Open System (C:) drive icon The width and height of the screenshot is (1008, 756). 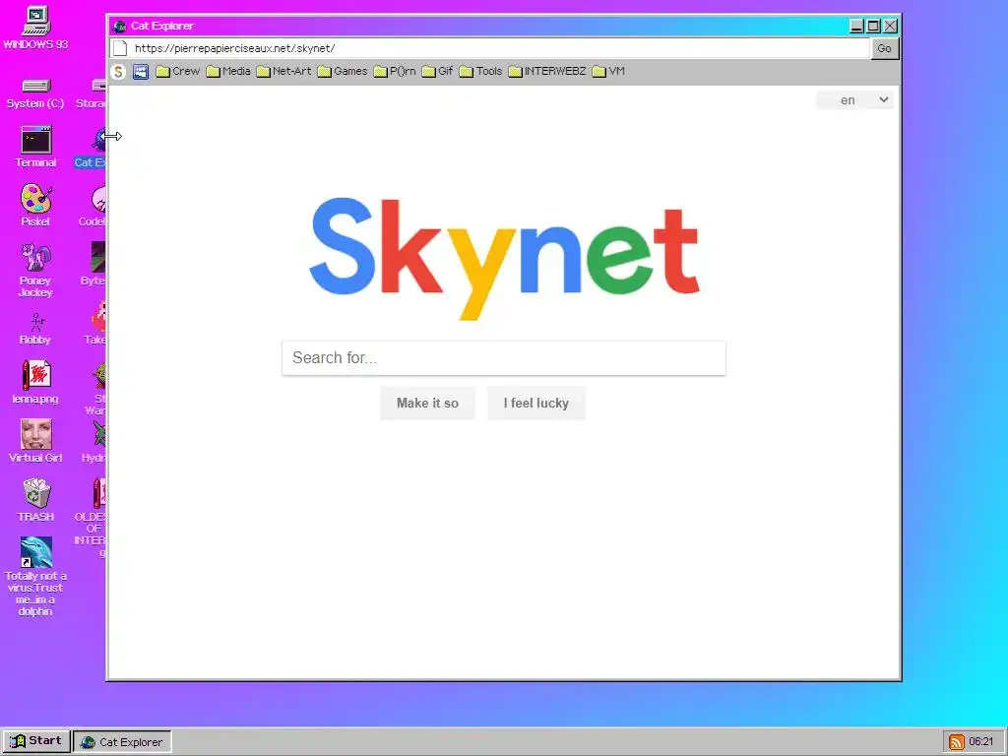[x=35, y=87]
